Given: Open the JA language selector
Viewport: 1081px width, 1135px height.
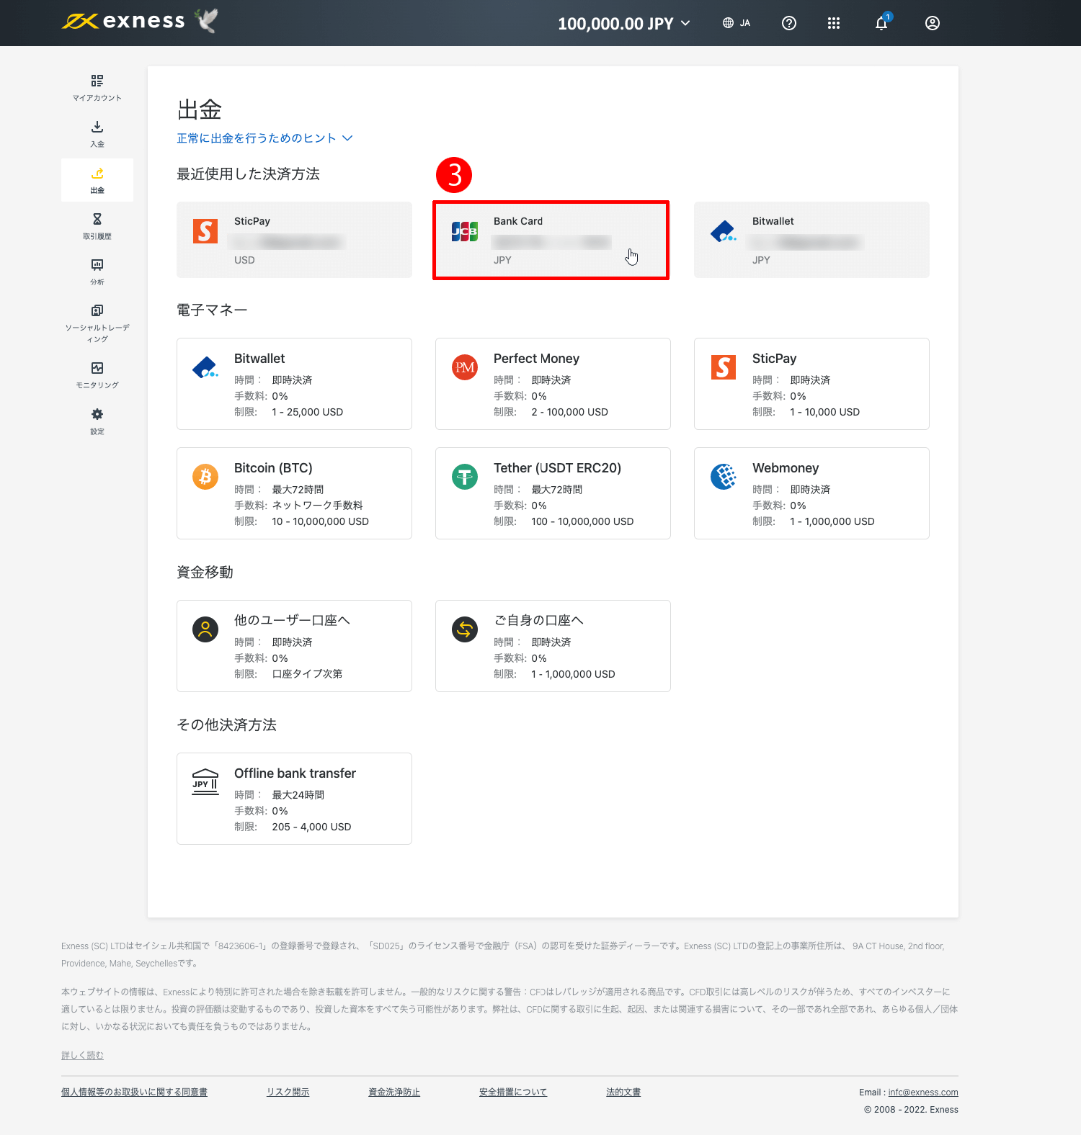Looking at the screenshot, I should click(737, 23).
